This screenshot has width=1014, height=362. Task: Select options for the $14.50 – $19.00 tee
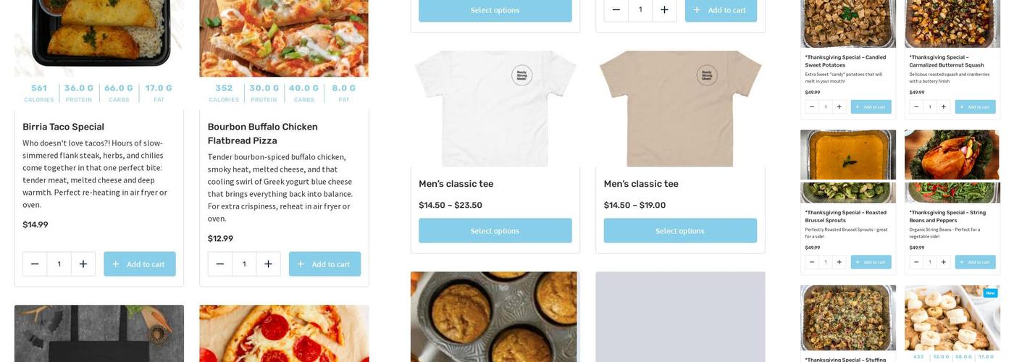coord(680,231)
